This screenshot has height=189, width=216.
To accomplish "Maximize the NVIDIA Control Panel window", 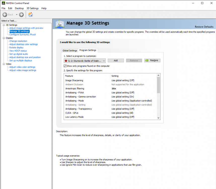I will click(x=202, y=3).
